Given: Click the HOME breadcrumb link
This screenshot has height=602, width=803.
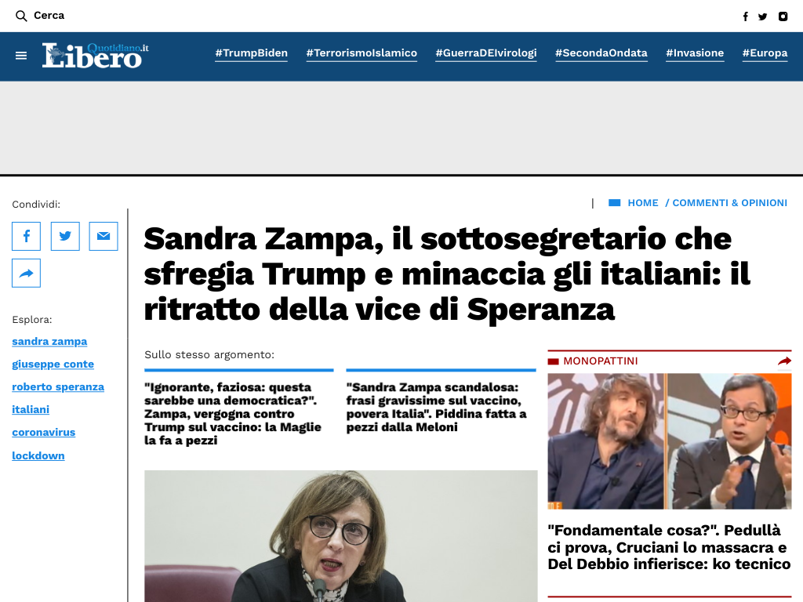Looking at the screenshot, I should pos(643,203).
